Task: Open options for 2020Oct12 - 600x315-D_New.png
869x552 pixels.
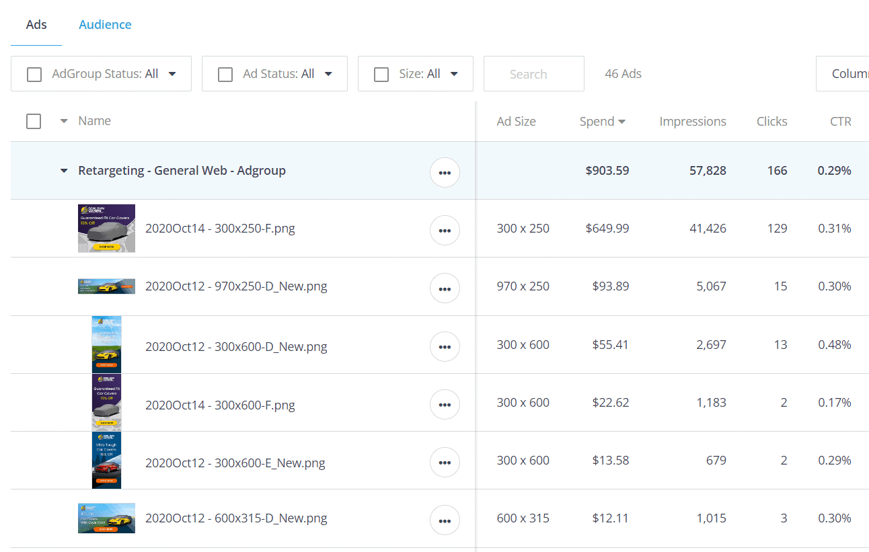Action: 445,520
